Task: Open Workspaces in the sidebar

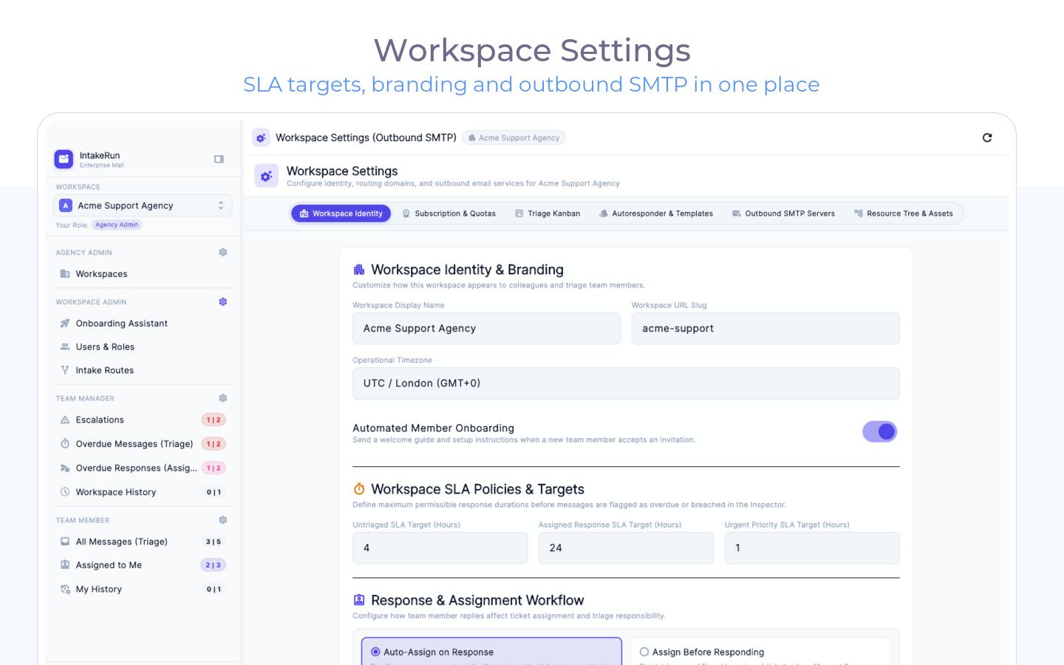Action: [143, 273]
